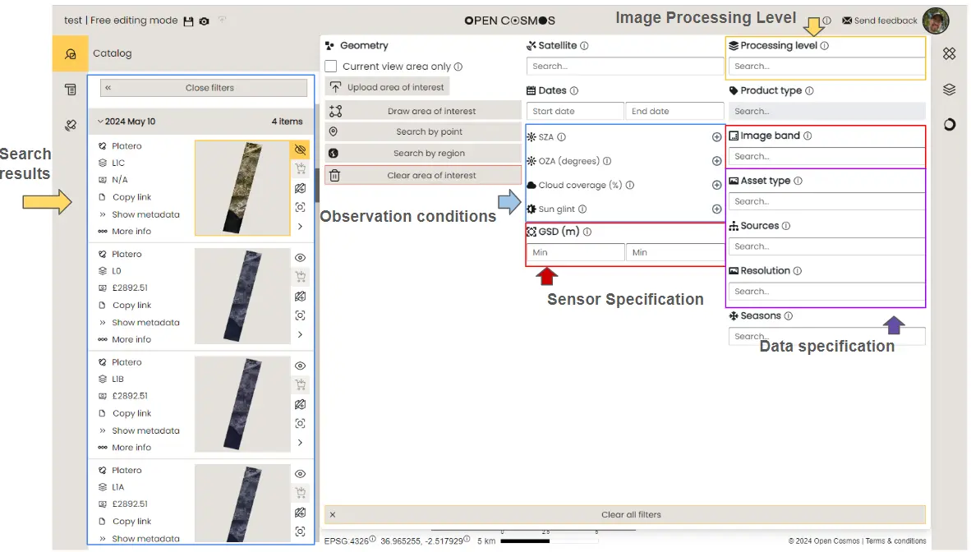Open the Catalog search sidebar icon

tap(70, 53)
